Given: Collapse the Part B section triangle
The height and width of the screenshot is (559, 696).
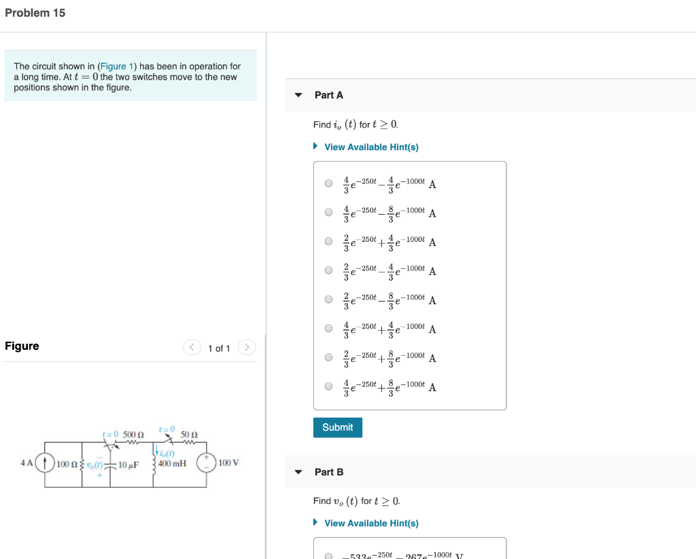Looking at the screenshot, I should click(x=298, y=472).
